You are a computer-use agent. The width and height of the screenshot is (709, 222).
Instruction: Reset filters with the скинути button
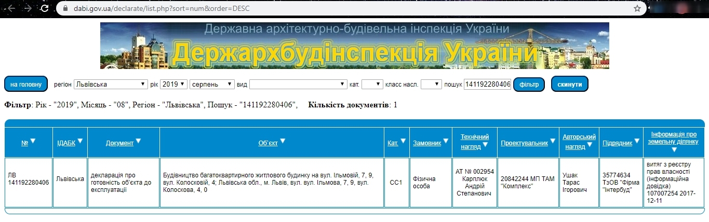pyautogui.click(x=569, y=84)
